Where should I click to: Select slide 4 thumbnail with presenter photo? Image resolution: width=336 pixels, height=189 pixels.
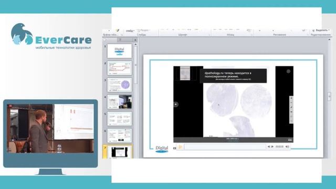(x=119, y=101)
